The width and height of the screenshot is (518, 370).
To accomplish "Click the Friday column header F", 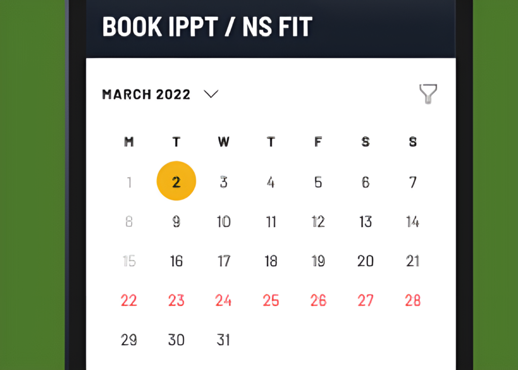I will tap(318, 142).
